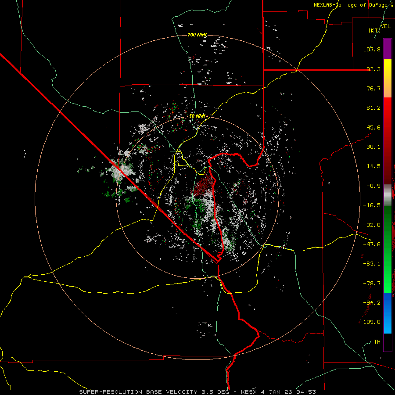Click the -94.2 scale value
Screen dimensions: 395x395
pyautogui.click(x=372, y=302)
